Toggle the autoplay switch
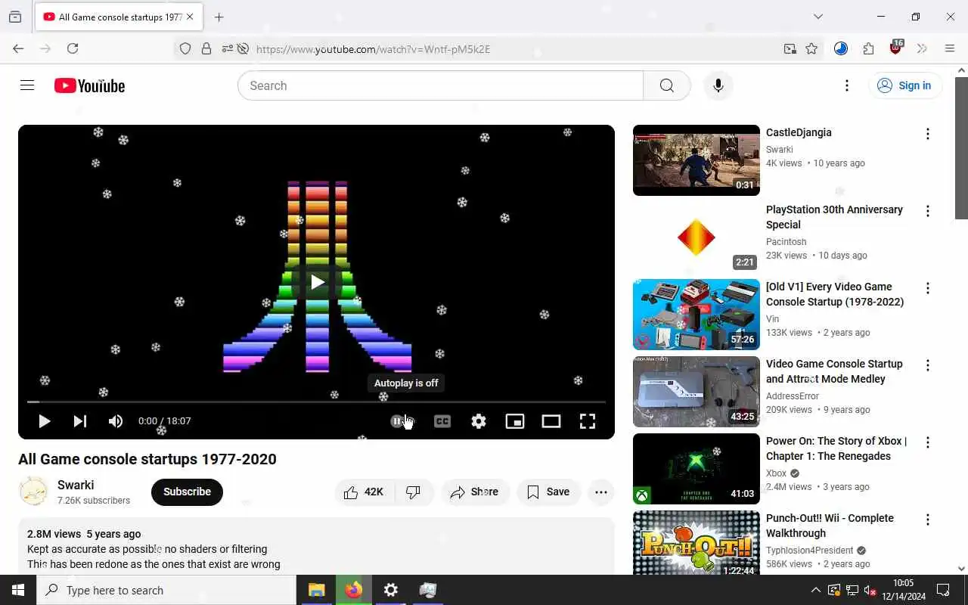Screen dimensions: 968x605 (x=402, y=421)
